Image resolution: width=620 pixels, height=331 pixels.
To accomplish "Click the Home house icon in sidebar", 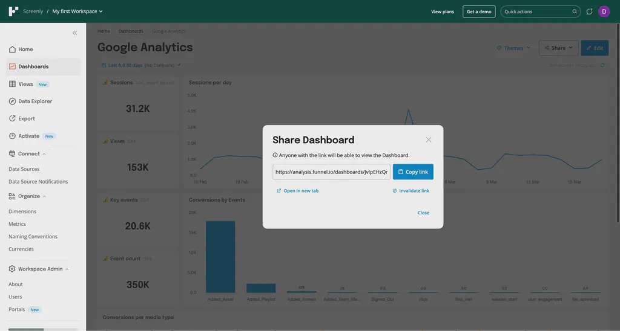I will pos(12,50).
